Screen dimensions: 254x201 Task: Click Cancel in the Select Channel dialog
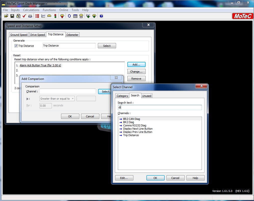point(175,178)
